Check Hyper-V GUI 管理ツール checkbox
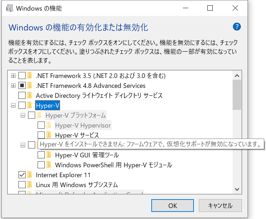This screenshot has width=266, height=219. pyautogui.click(x=41, y=155)
